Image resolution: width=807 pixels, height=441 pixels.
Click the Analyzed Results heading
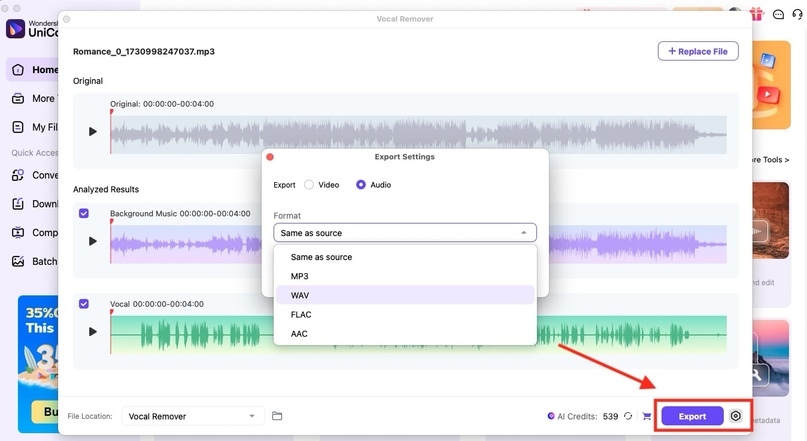(x=106, y=189)
